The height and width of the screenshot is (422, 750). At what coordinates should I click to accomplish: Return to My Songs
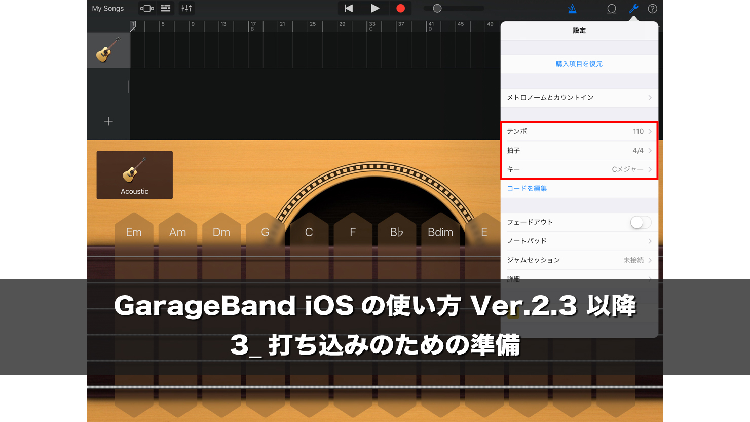click(108, 8)
